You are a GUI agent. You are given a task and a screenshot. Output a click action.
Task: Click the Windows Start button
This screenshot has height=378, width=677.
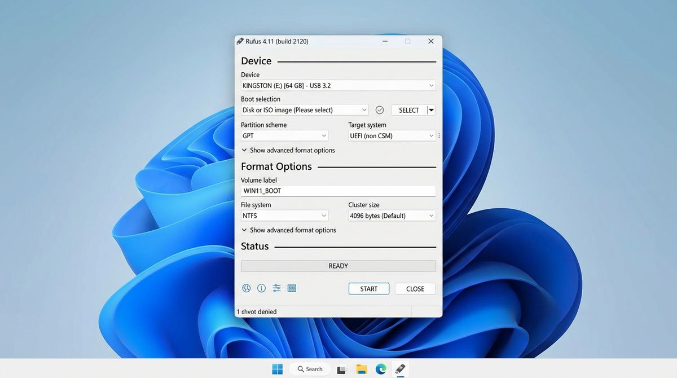pos(278,369)
